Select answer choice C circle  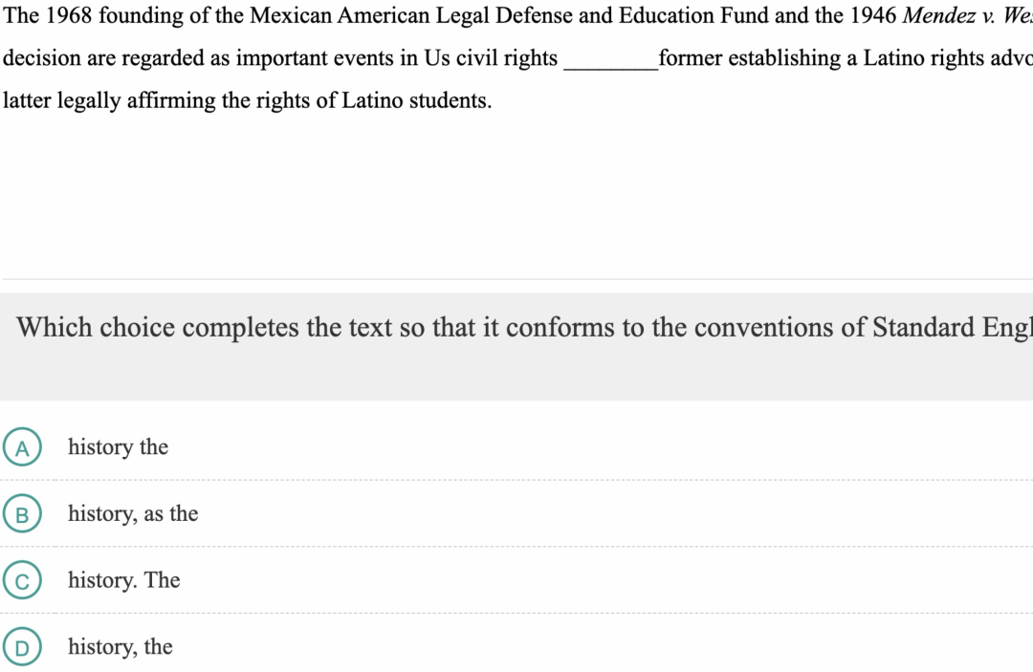pyautogui.click(x=22, y=580)
